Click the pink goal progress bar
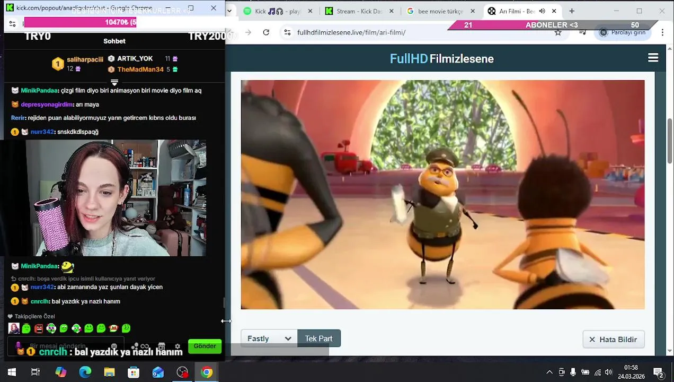674x382 pixels. 80,22
